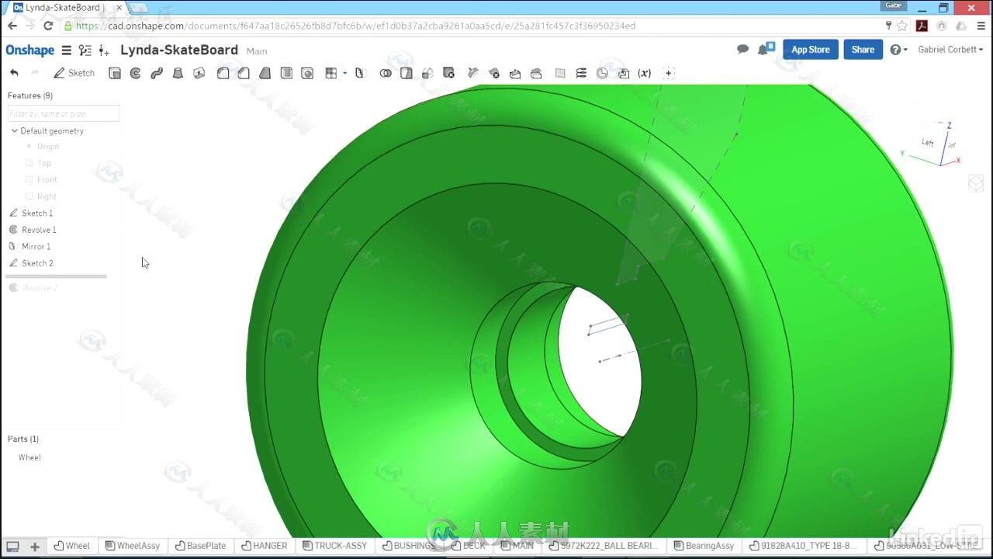Image resolution: width=993 pixels, height=559 pixels.
Task: Switch to the BasePlate tab
Action: pos(201,546)
